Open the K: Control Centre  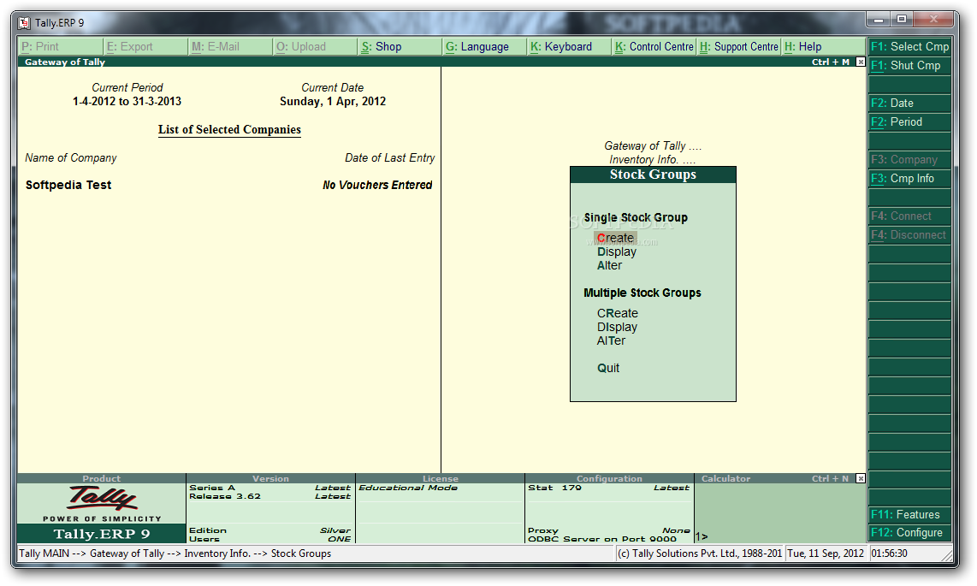[654, 47]
